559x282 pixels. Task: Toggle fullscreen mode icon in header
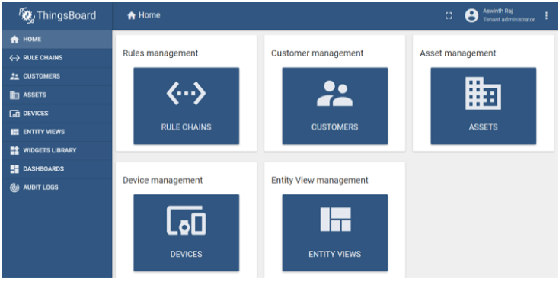(449, 16)
